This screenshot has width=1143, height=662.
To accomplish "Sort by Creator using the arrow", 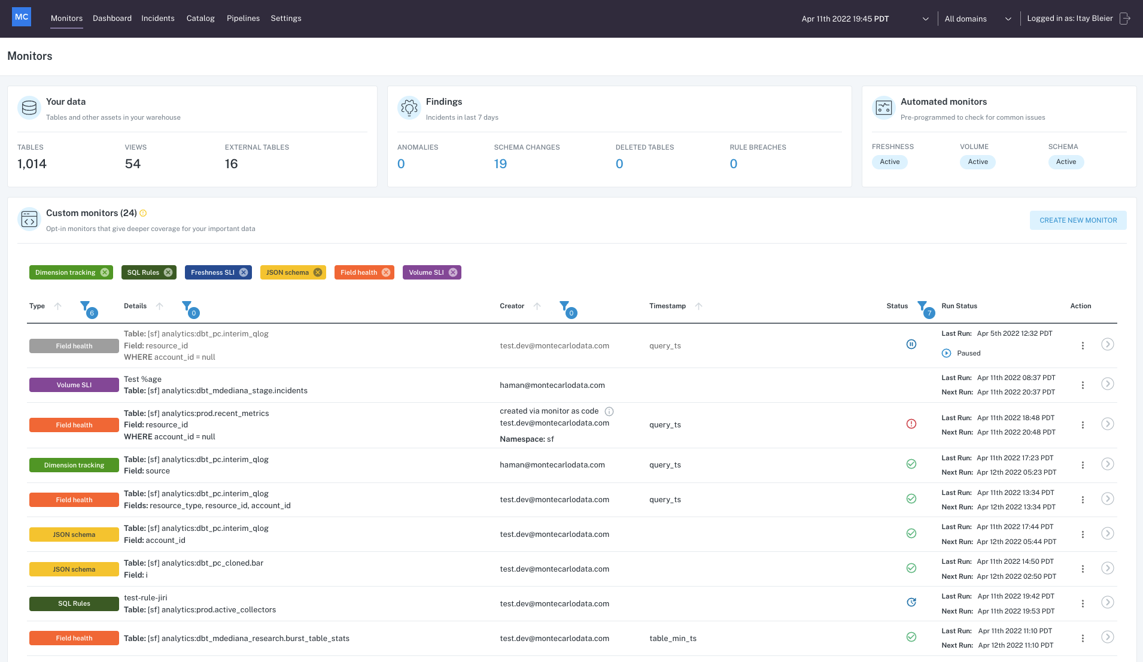I will (537, 306).
